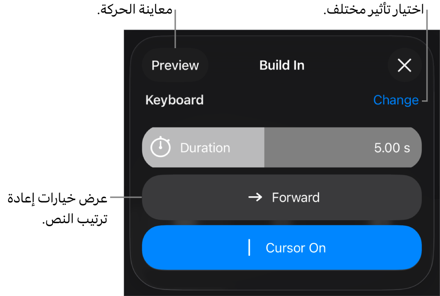440x296 pixels.
Task: Click the X icon at top right
Action: 404,65
